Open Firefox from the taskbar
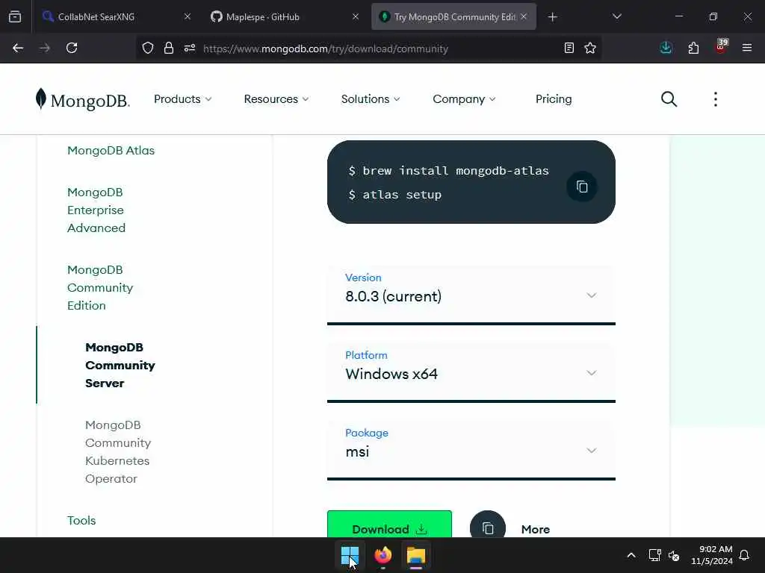The image size is (765, 573). click(383, 555)
